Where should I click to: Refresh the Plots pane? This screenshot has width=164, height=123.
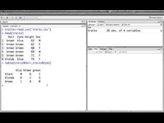pos(161,52)
